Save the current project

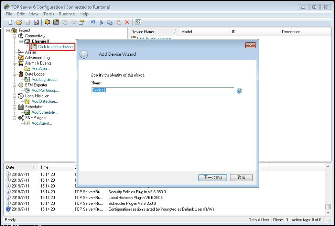tap(28, 22)
